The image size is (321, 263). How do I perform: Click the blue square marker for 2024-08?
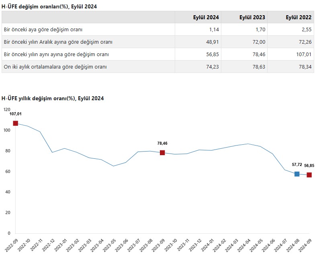click(297, 174)
